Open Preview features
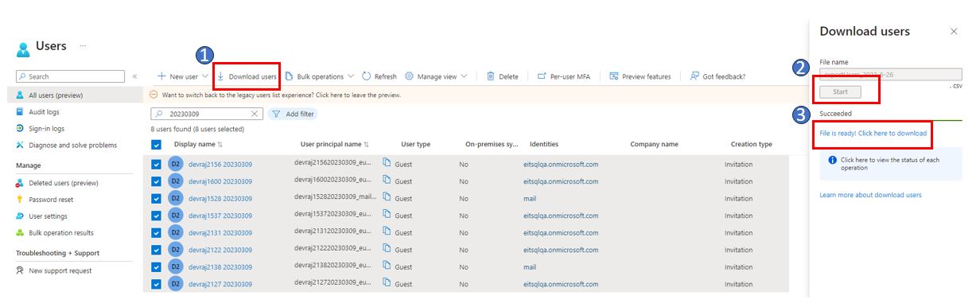This screenshot has width=980, height=307. tap(640, 76)
